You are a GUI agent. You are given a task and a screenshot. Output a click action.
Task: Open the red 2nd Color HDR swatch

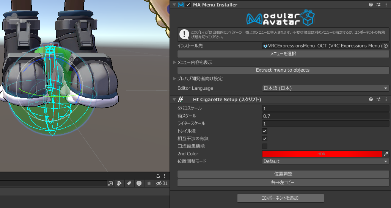[x=322, y=154]
